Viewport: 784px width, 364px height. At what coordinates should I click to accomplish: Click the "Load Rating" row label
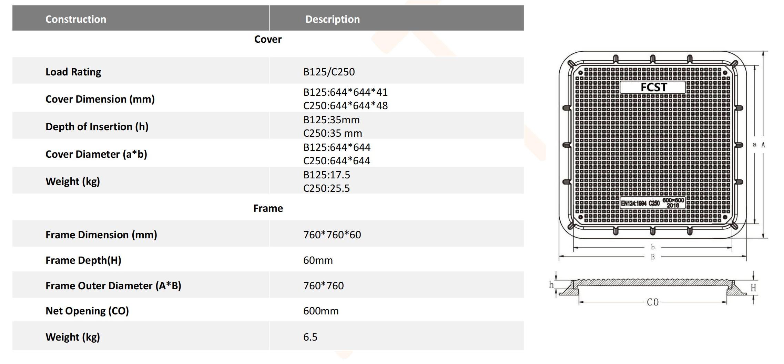[73, 72]
